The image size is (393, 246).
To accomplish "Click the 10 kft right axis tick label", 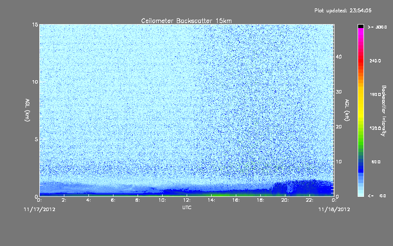I will click(338, 162).
